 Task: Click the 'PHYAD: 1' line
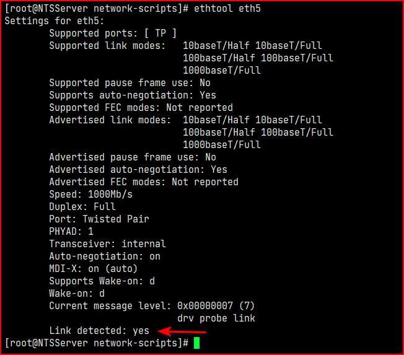(71, 231)
